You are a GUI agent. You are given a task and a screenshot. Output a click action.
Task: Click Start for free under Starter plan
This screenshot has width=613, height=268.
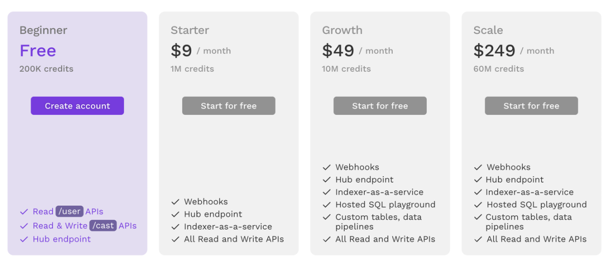228,106
